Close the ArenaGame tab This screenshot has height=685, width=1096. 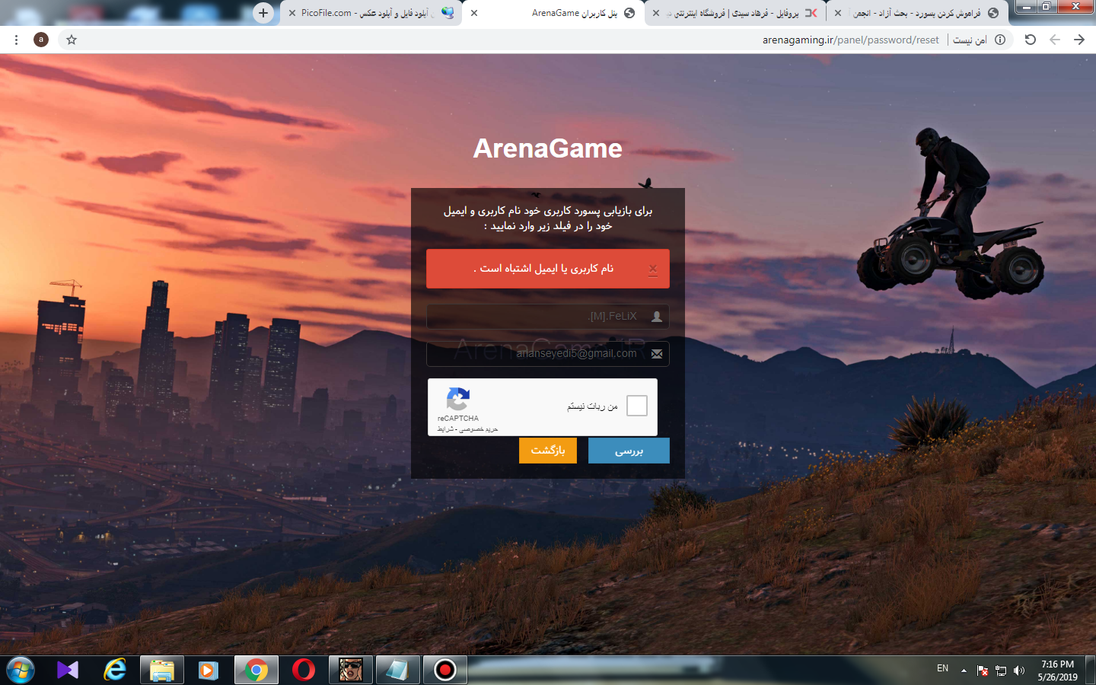474,13
